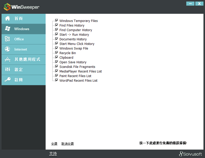This screenshot has height=158, width=205.
Task: Uncheck Windows Temporary Files
Action: [56, 21]
